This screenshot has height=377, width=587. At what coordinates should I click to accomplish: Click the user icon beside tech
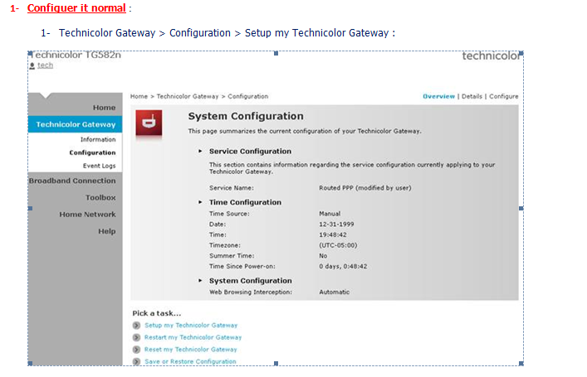pyautogui.click(x=32, y=65)
